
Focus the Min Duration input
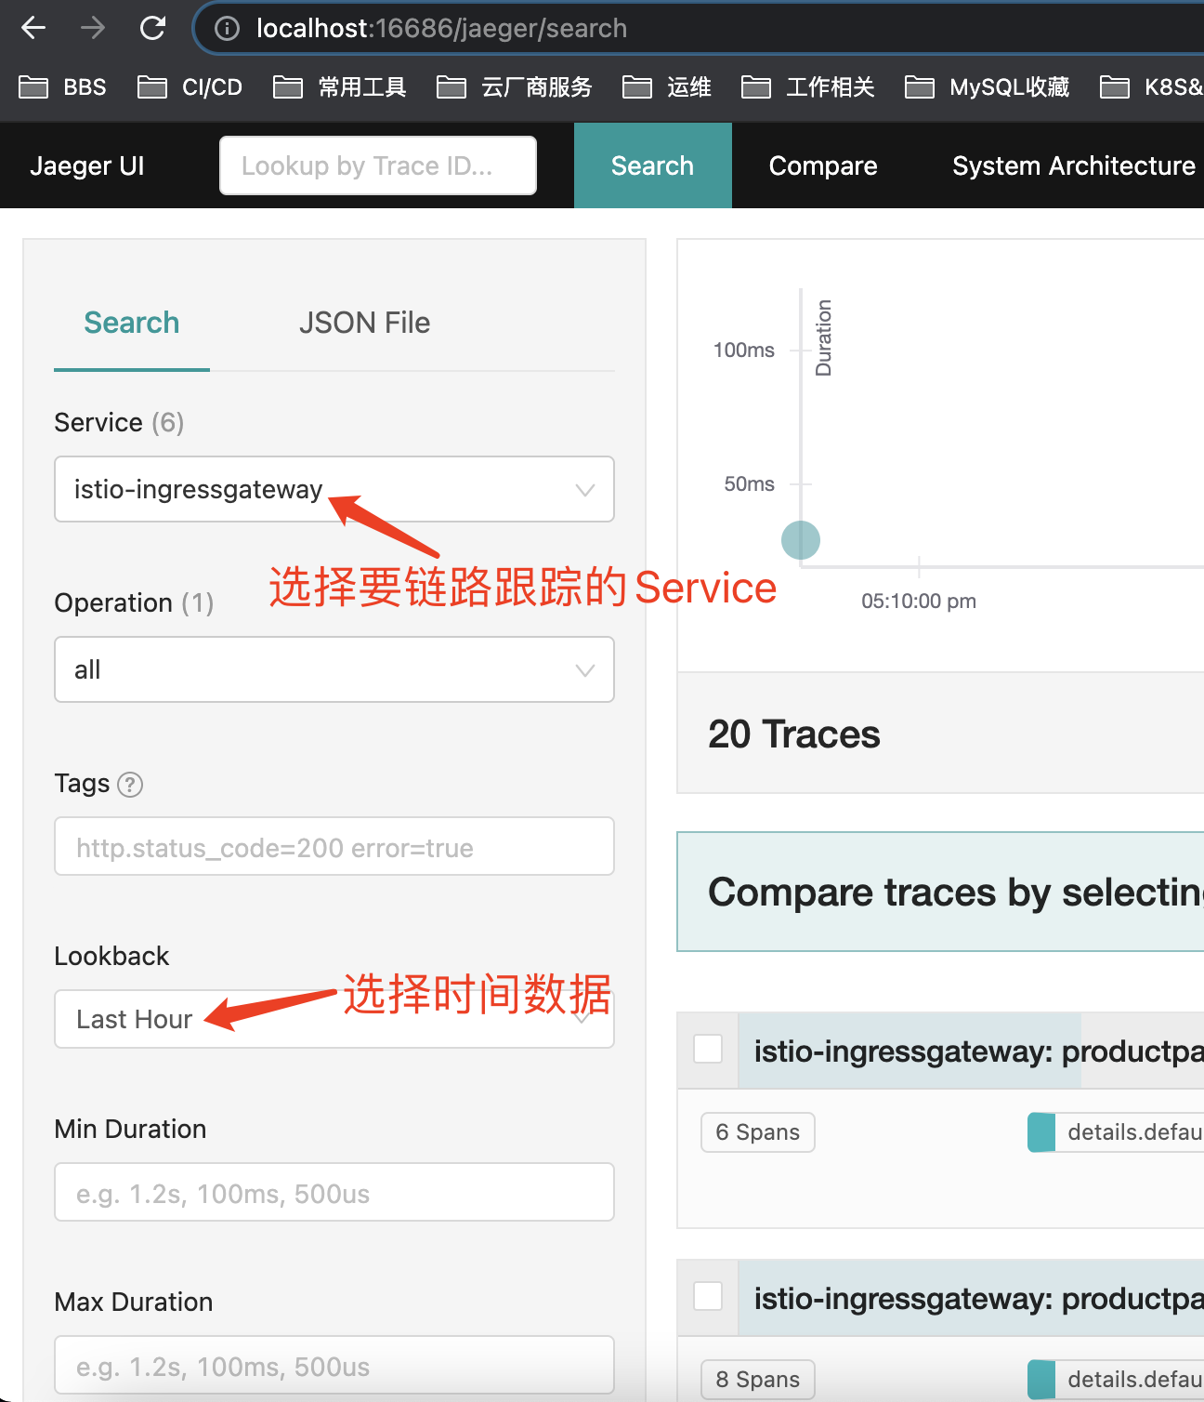click(334, 1192)
